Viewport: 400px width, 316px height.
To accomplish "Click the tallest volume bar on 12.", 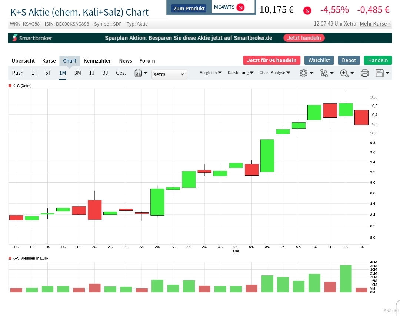I will point(346,279).
